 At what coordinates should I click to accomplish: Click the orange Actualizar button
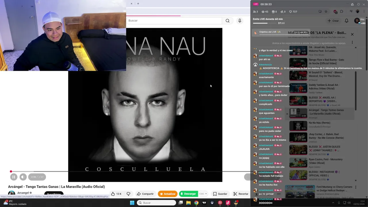click(167, 194)
